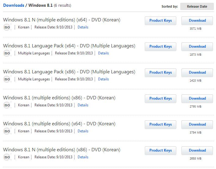Open Details for Windows 8.1 N x64 Korean
Viewport: 216px width, 169px height.
coord(83,27)
